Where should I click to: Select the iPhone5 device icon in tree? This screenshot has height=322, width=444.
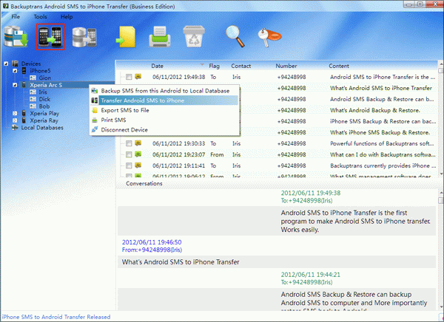click(x=24, y=71)
